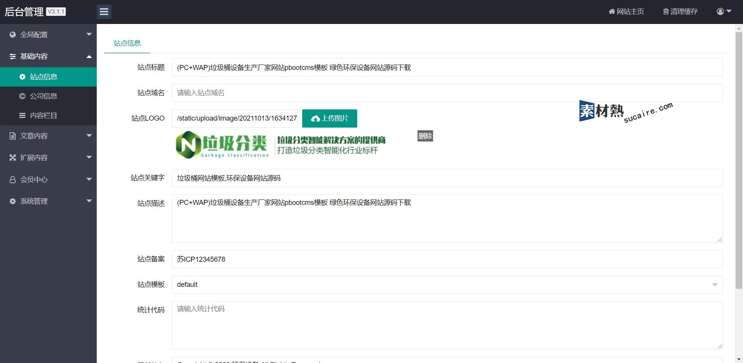Screen dimensions: 743x363
Task: Click the 站点LOGO path input field
Action: click(x=235, y=118)
